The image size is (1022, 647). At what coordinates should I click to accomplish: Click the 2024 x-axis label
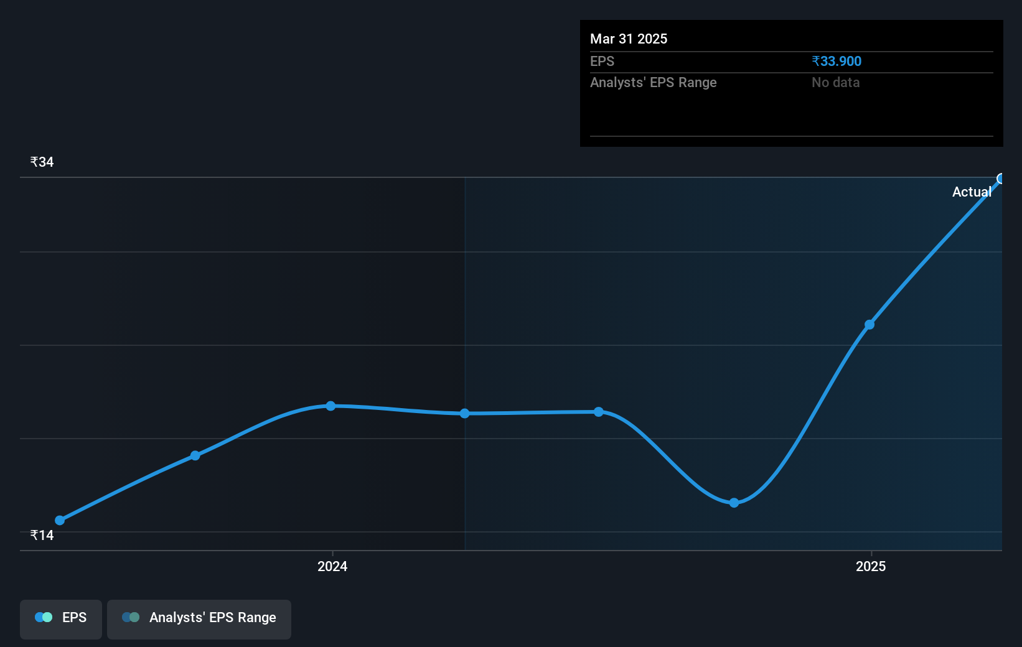(332, 566)
